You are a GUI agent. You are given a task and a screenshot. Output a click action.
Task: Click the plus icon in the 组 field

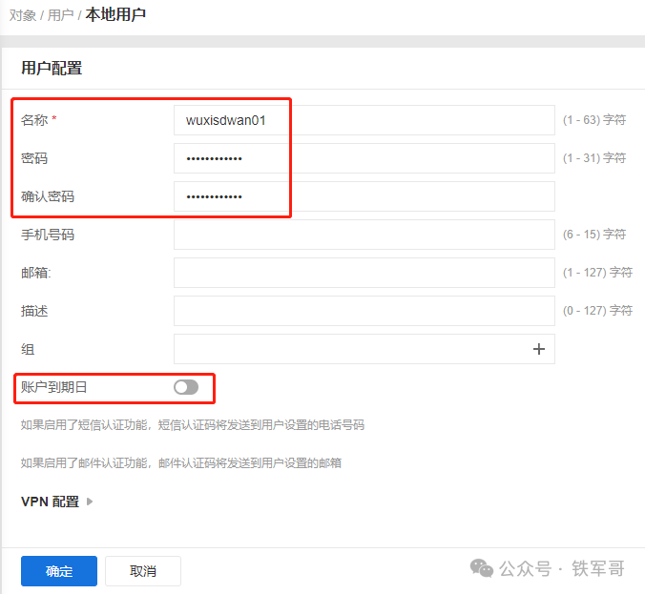tap(538, 349)
